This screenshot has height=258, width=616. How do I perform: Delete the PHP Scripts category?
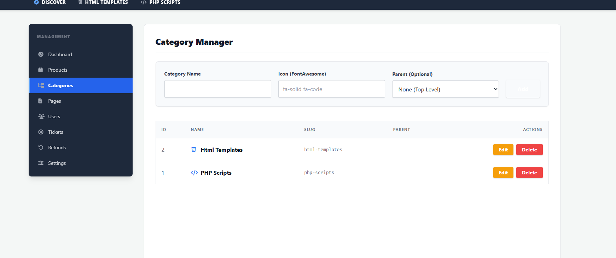click(x=529, y=173)
